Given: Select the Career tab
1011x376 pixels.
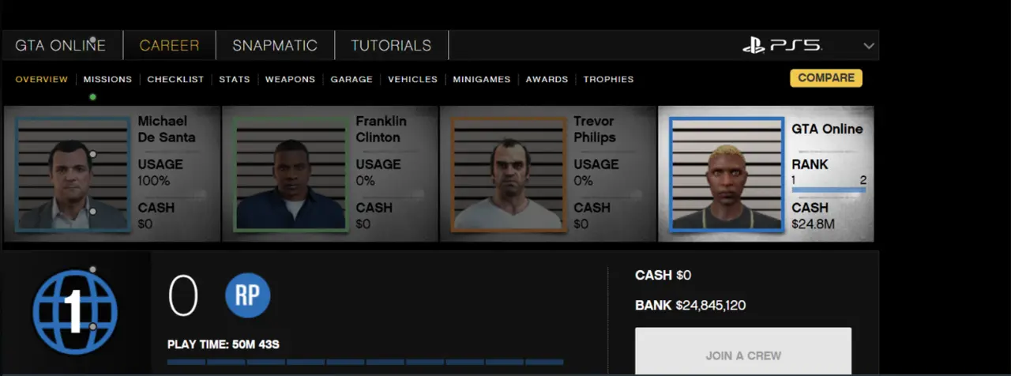Looking at the screenshot, I should (x=169, y=45).
